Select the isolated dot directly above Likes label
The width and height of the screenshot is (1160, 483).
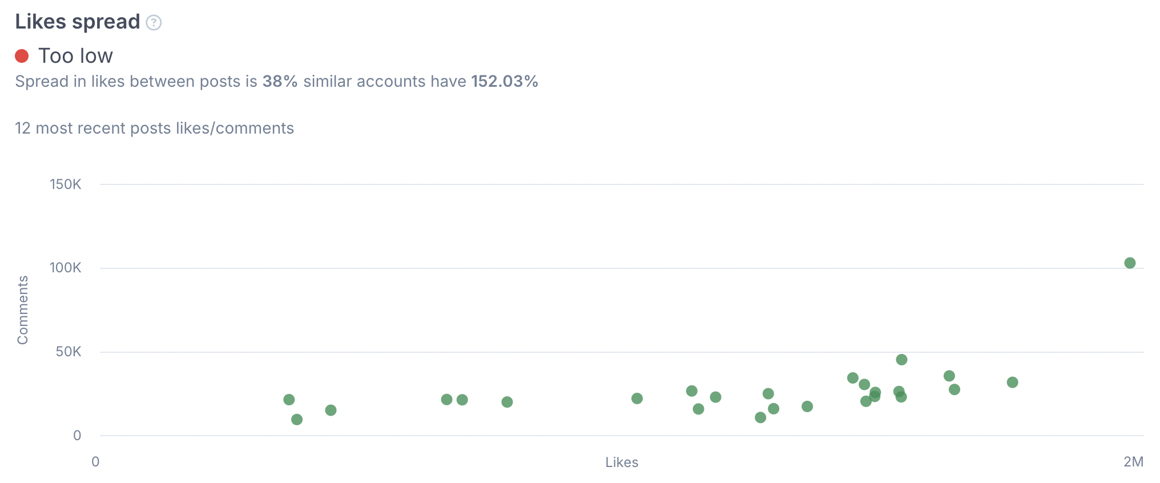(x=637, y=399)
